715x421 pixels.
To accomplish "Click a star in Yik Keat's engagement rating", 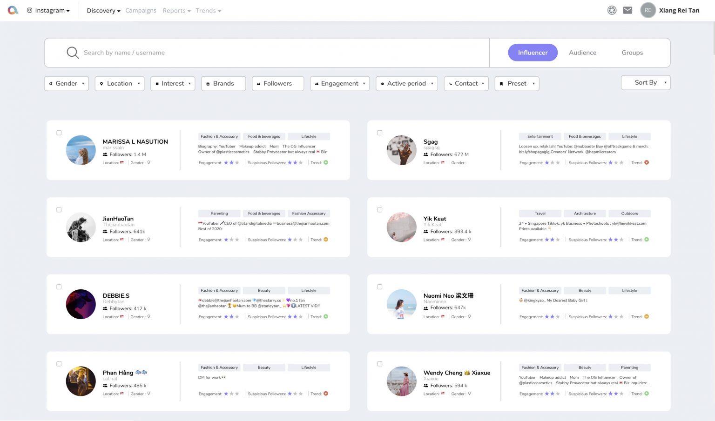I will 553,240.
